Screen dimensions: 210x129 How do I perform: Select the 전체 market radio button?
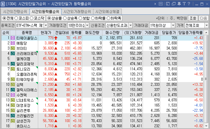4,18
